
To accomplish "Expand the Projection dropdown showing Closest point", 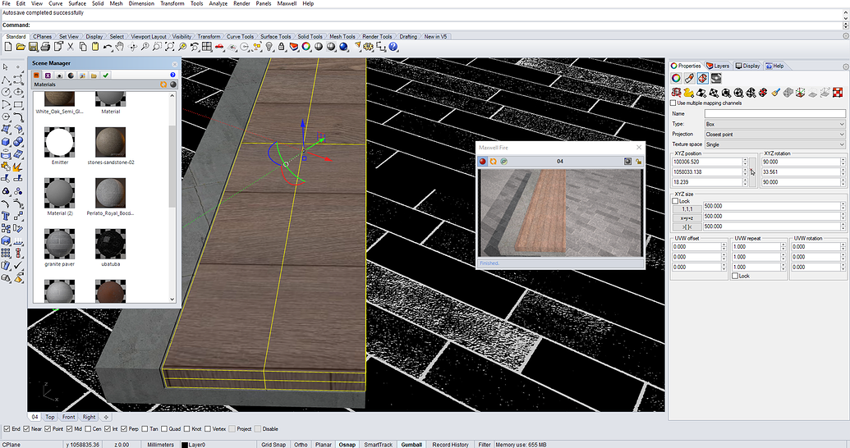I will pos(774,134).
